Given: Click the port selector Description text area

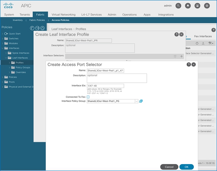Looking at the screenshot, I should click(117, 78).
